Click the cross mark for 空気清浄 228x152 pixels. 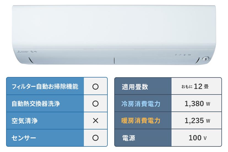(96, 121)
